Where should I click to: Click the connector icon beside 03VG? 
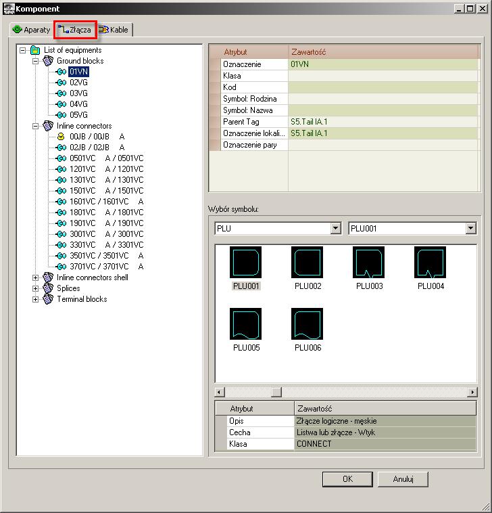click(61, 93)
